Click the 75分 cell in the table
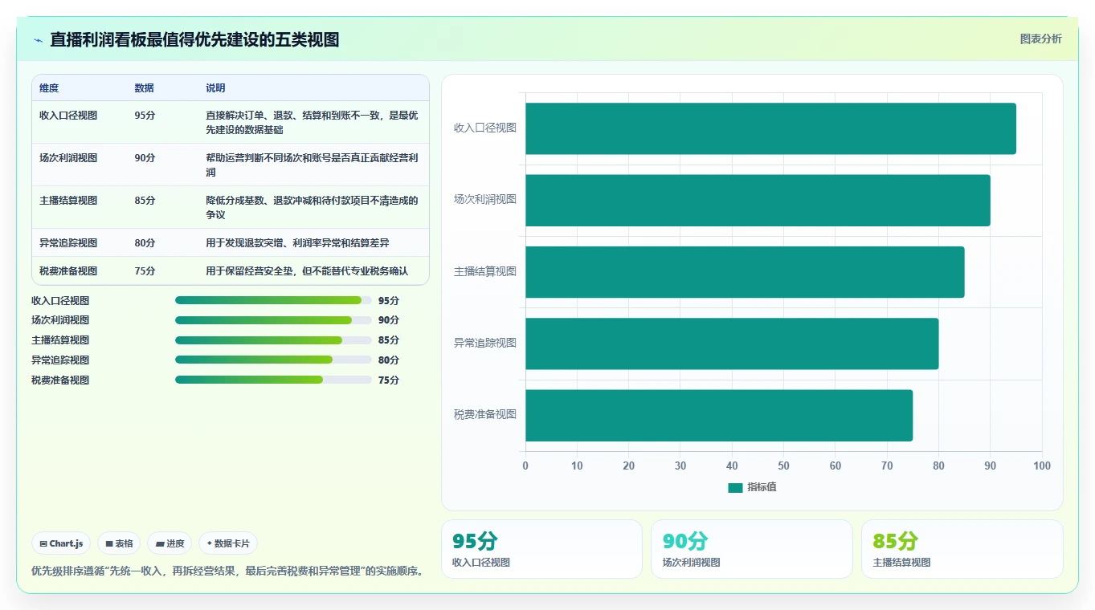This screenshot has height=610, width=1095. [x=145, y=271]
